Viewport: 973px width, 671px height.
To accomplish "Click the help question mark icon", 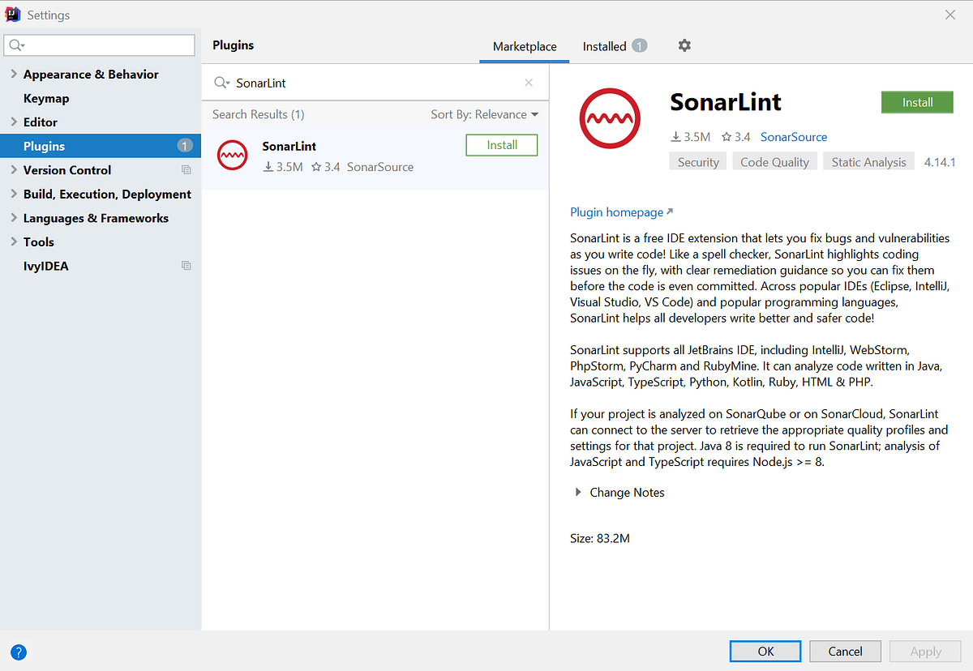I will (x=18, y=652).
